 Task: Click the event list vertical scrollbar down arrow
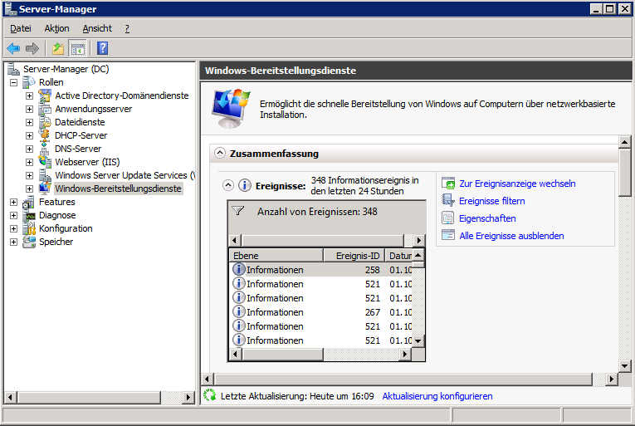[418, 340]
